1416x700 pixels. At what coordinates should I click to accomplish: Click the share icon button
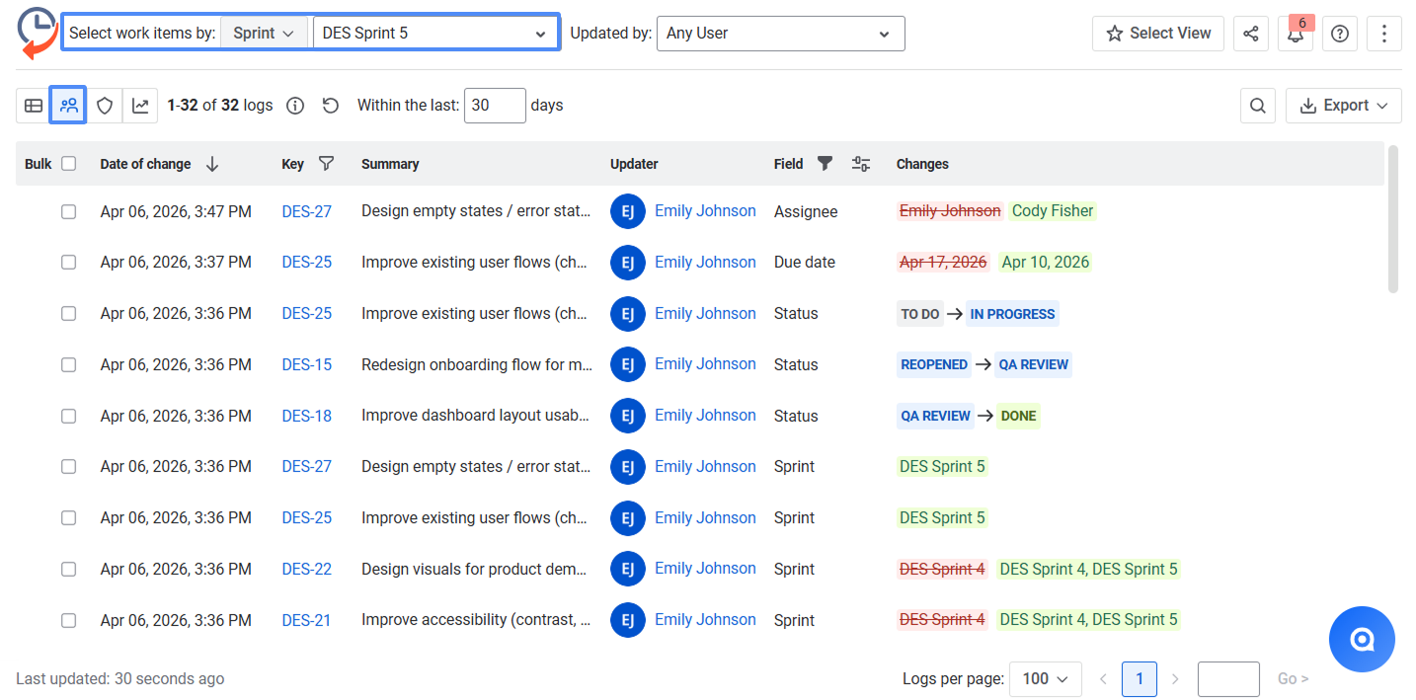coord(1250,34)
